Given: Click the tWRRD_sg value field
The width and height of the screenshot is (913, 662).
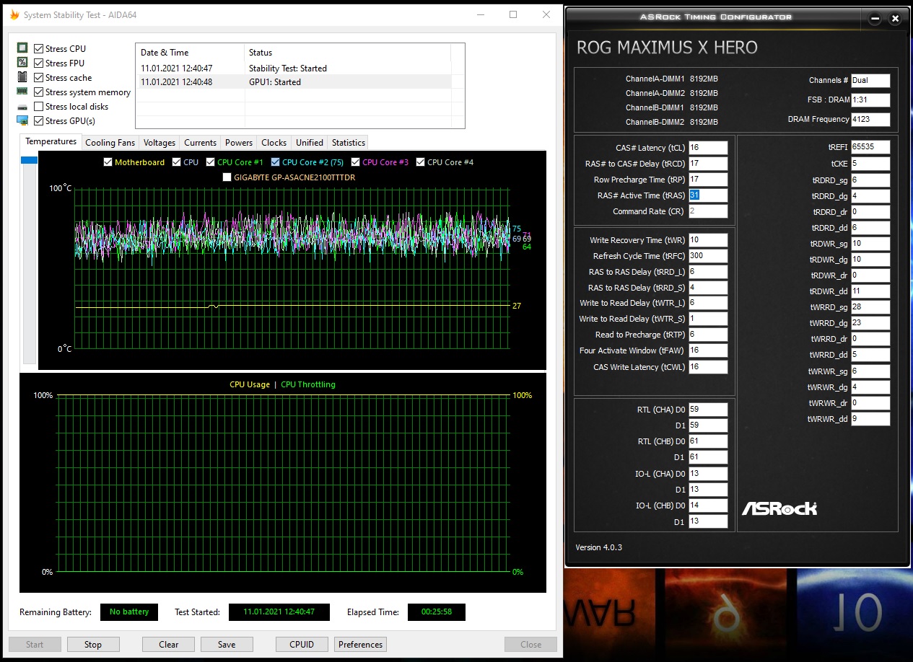Looking at the screenshot, I should pyautogui.click(x=870, y=308).
